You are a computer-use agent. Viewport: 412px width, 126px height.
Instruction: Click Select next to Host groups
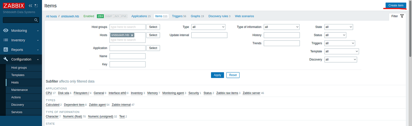(x=153, y=27)
